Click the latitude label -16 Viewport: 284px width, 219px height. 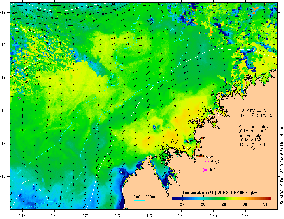click(x=3, y=144)
